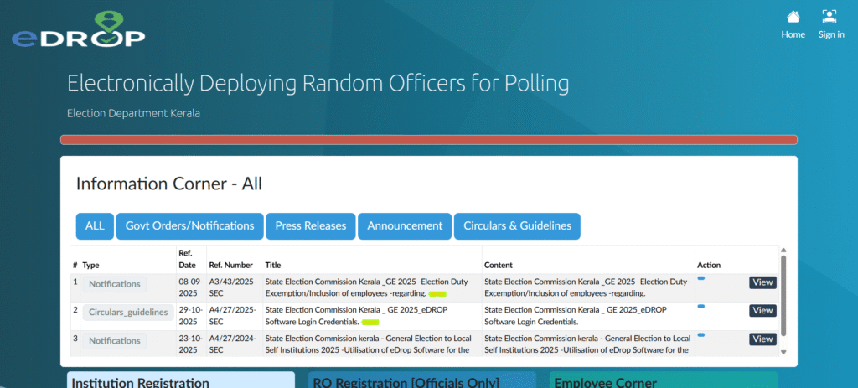Open Circulars & Guidelines tab
The height and width of the screenshot is (388, 858).
click(x=517, y=225)
